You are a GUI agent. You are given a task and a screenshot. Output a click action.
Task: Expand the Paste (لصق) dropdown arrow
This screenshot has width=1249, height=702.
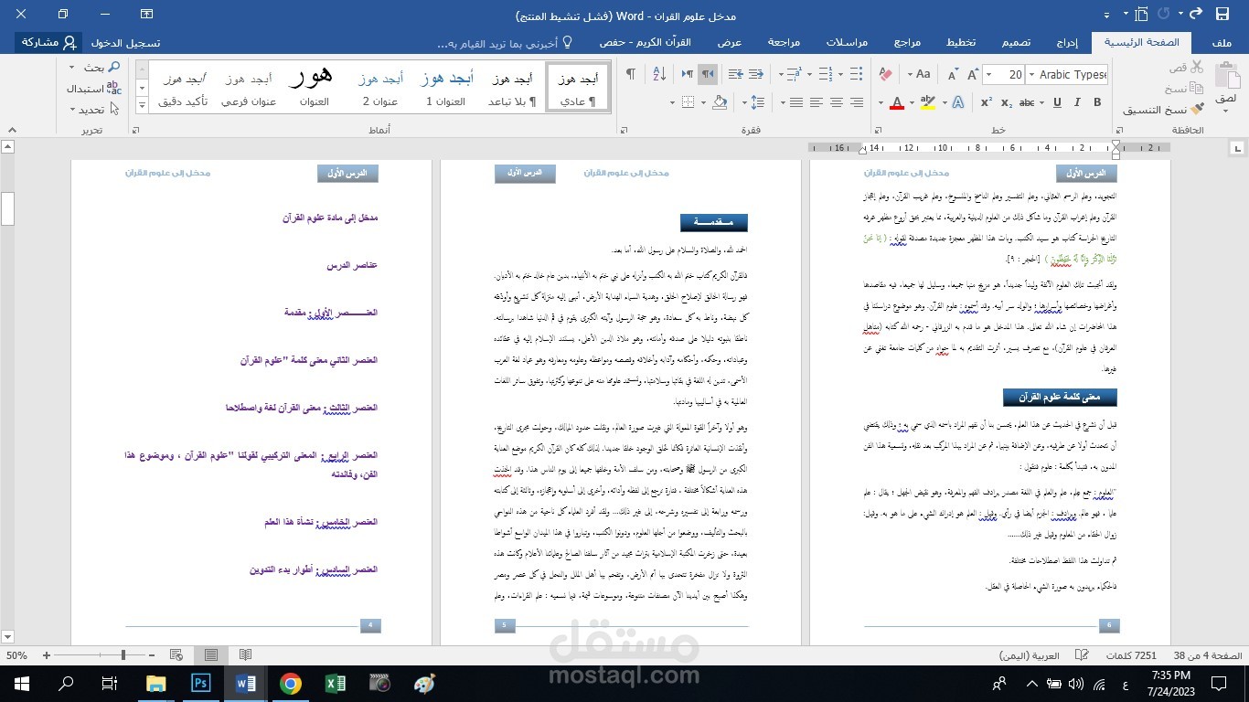click(1226, 112)
